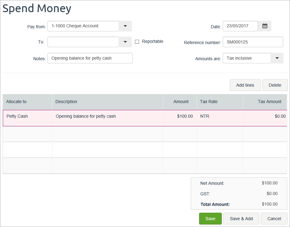The height and width of the screenshot is (227, 290).
Task: Select the Petty Cash allocation cell
Action: click(x=28, y=116)
